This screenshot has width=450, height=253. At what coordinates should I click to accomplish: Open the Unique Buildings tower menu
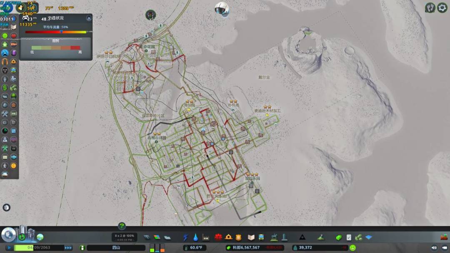(x=284, y=237)
